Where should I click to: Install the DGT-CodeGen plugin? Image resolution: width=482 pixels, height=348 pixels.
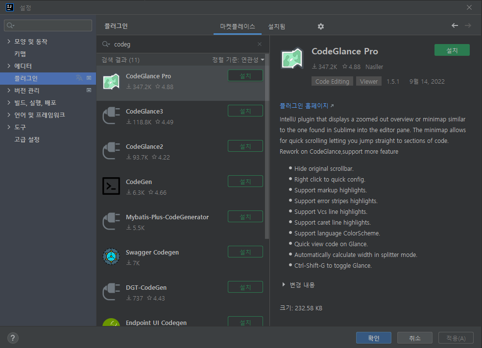coord(245,287)
